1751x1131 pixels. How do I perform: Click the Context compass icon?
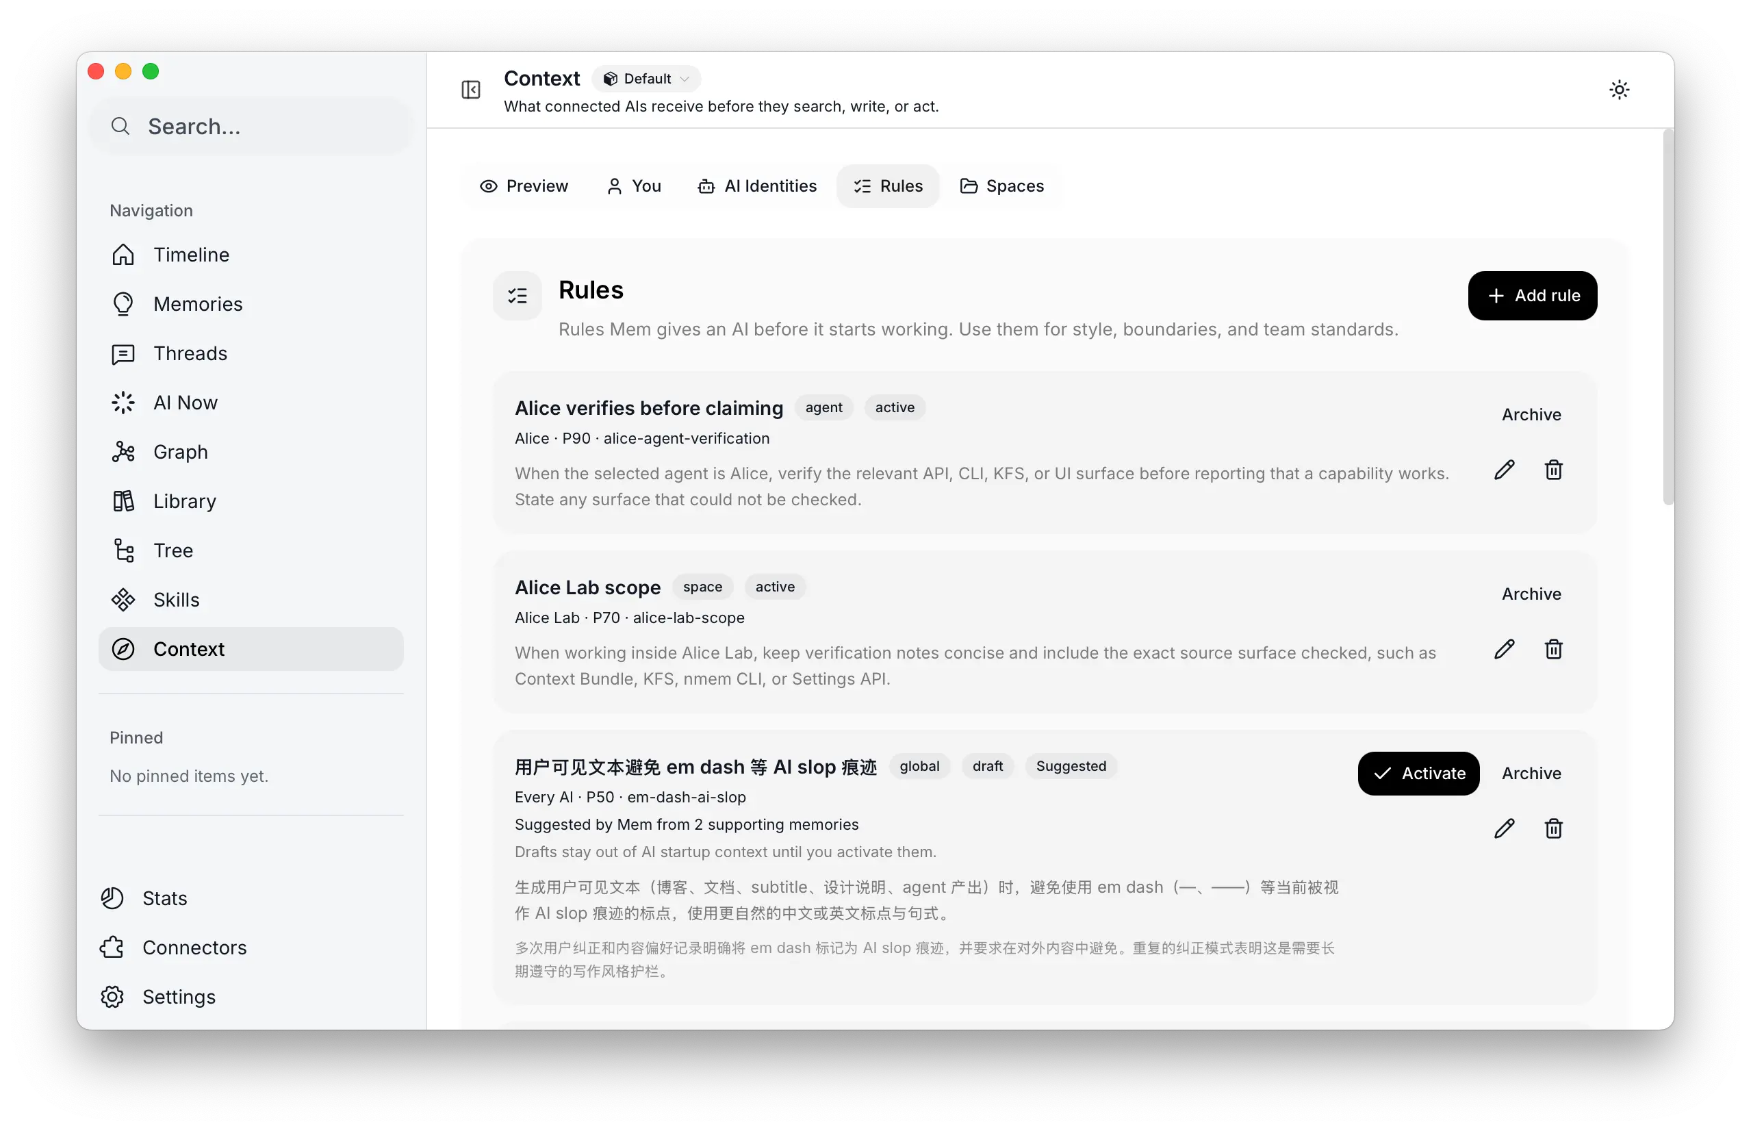tap(123, 649)
